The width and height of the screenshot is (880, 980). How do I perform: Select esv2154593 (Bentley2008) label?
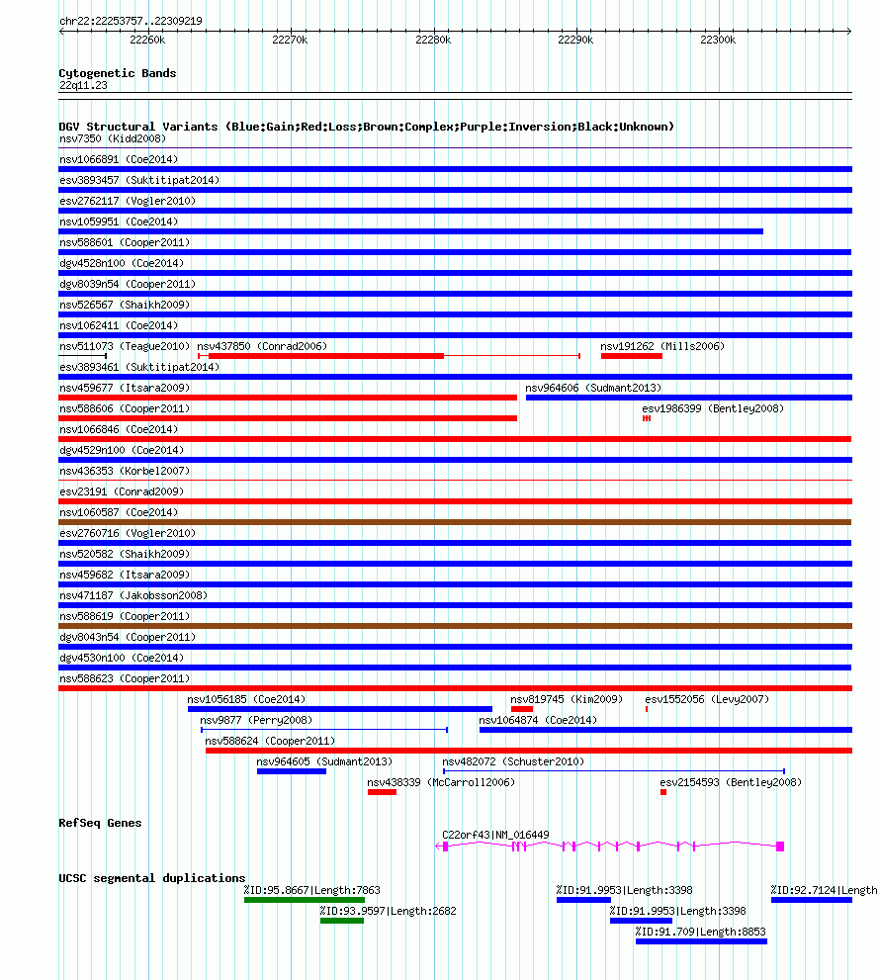click(731, 782)
